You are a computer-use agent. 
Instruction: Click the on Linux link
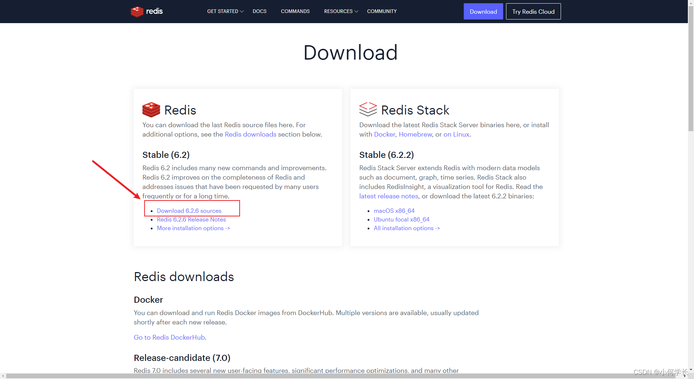pos(456,134)
